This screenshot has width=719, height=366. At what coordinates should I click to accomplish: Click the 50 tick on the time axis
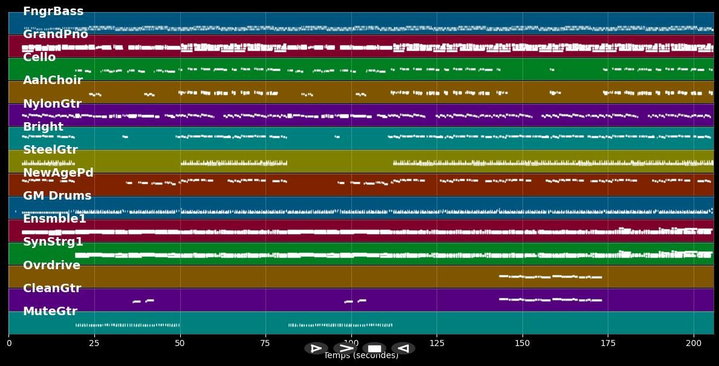pyautogui.click(x=180, y=343)
